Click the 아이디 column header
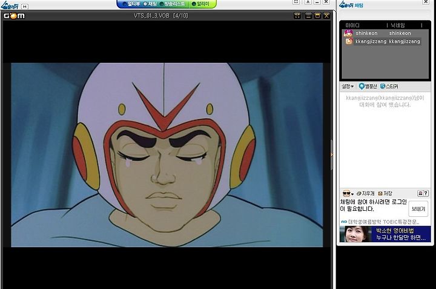Screen dimensions: 436x289 tap(352, 25)
